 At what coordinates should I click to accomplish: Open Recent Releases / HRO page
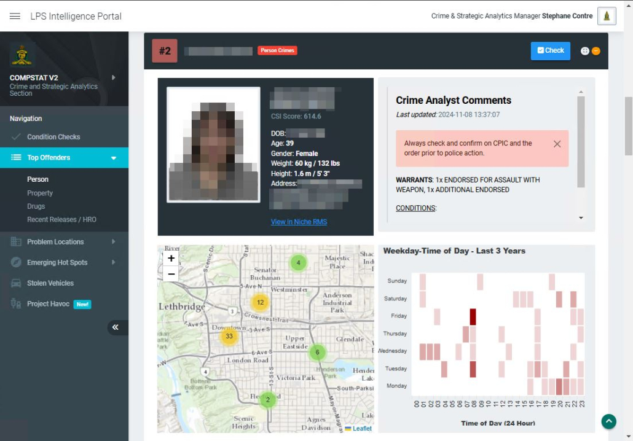click(x=61, y=219)
